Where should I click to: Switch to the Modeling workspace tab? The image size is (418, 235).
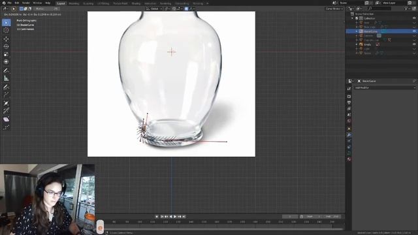[74, 3]
